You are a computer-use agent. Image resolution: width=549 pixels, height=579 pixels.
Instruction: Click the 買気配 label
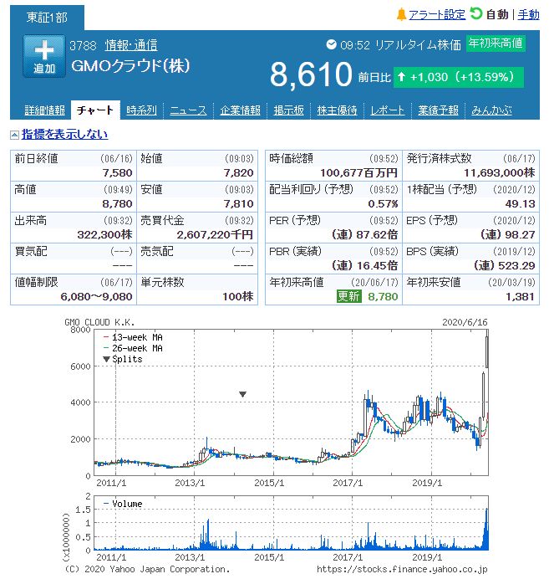click(31, 252)
